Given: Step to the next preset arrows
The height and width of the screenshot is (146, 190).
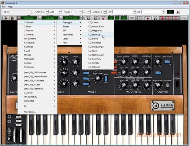Looking at the screenshot, I should [x=82, y=19].
